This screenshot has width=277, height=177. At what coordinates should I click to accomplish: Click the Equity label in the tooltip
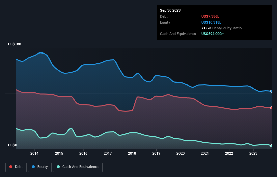tap(165, 22)
